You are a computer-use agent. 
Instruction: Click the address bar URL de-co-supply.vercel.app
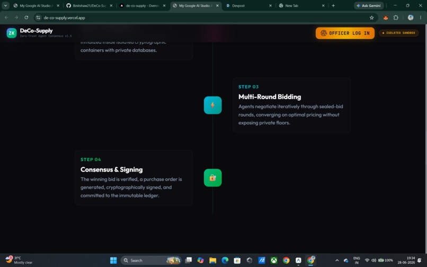click(64, 17)
